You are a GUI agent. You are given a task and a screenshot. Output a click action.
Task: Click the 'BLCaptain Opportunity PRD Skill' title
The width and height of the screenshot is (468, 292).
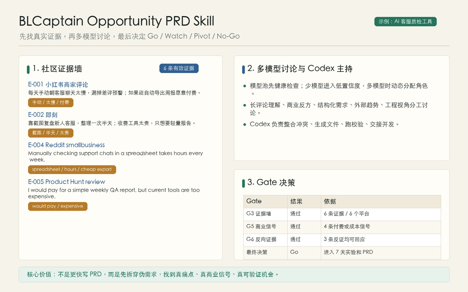click(x=117, y=21)
